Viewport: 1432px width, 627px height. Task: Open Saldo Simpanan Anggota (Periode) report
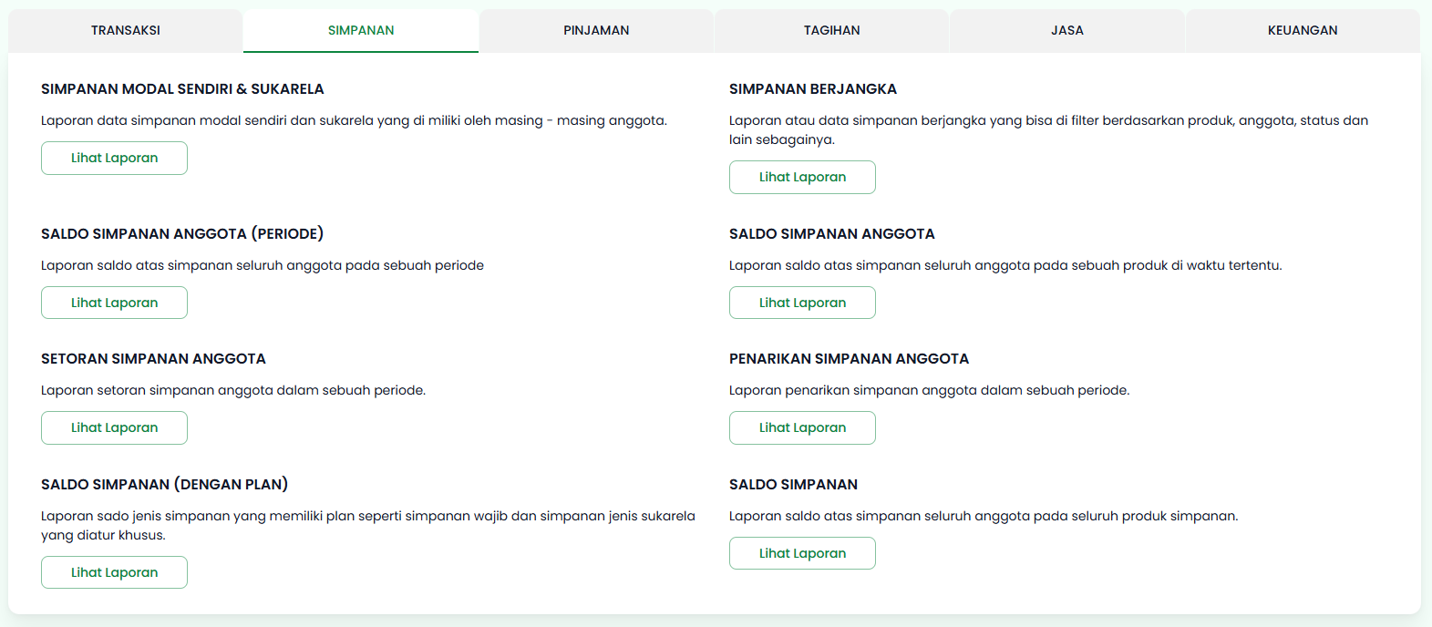point(114,302)
